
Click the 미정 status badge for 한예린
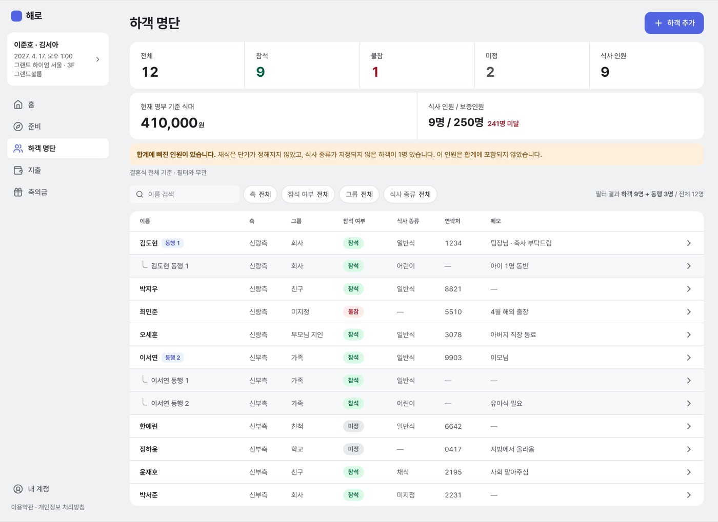point(353,426)
